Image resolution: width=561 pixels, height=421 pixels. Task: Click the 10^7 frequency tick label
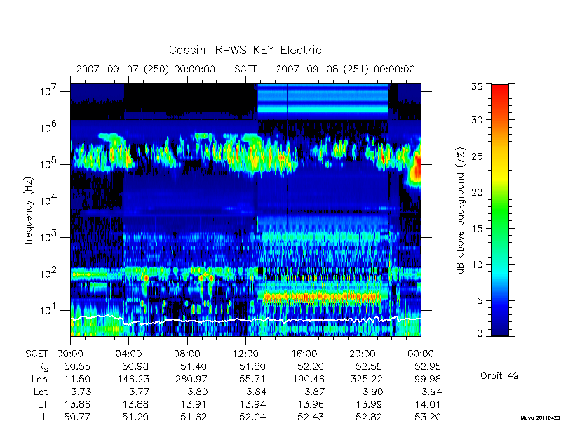pyautogui.click(x=49, y=91)
